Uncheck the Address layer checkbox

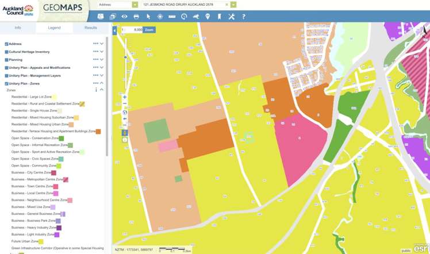pyautogui.click(x=6, y=44)
